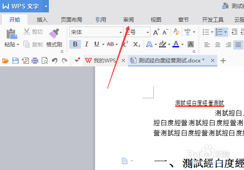
Task: Align text right
Action: pyautogui.click(x=228, y=45)
